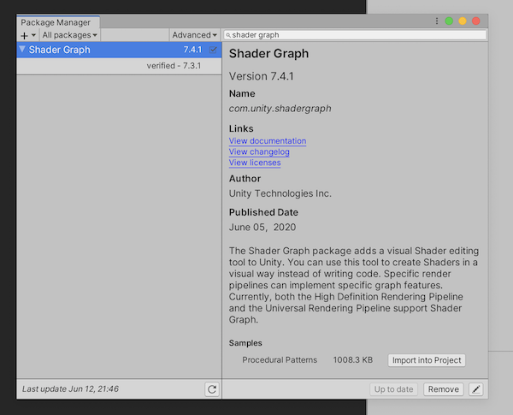This screenshot has height=415, width=513.
Task: Click the installed checkmark icon beside 7.4.1
Action: 213,50
